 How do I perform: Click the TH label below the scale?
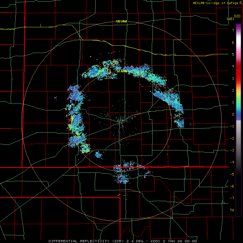pos(232,210)
